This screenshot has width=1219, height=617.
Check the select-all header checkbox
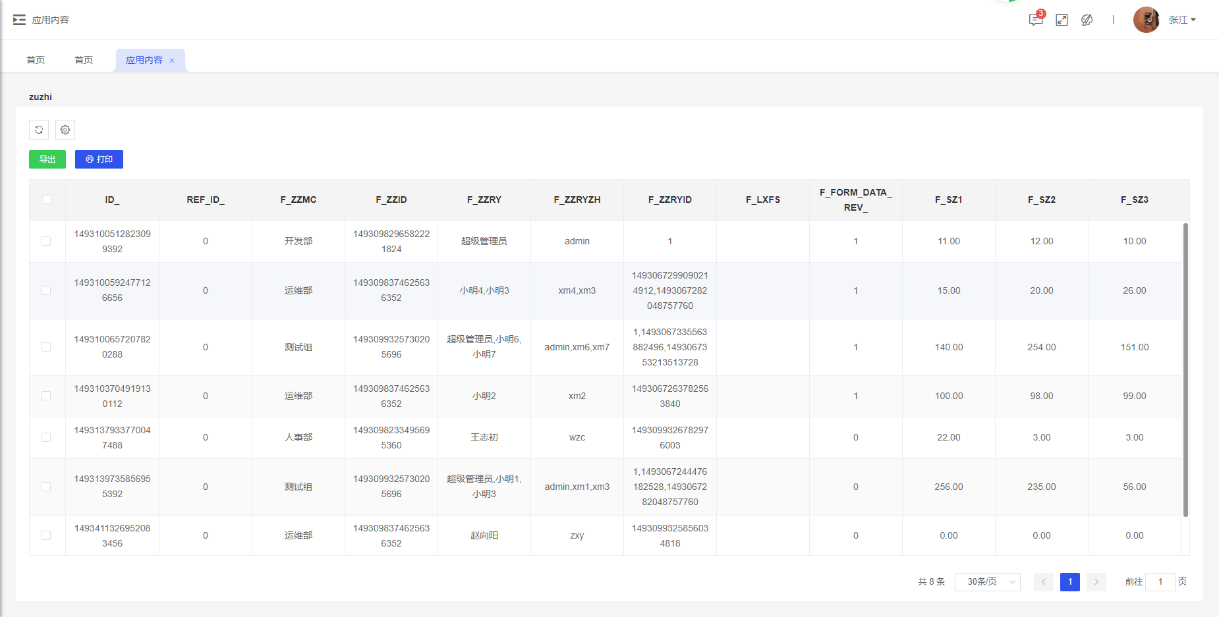click(47, 200)
